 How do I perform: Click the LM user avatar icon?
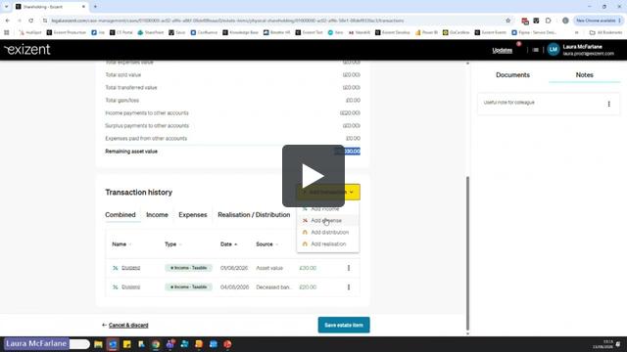[x=553, y=50]
